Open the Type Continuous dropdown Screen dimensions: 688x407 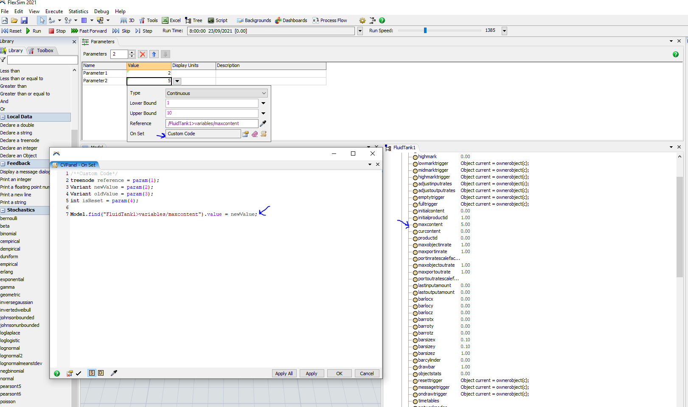click(216, 93)
